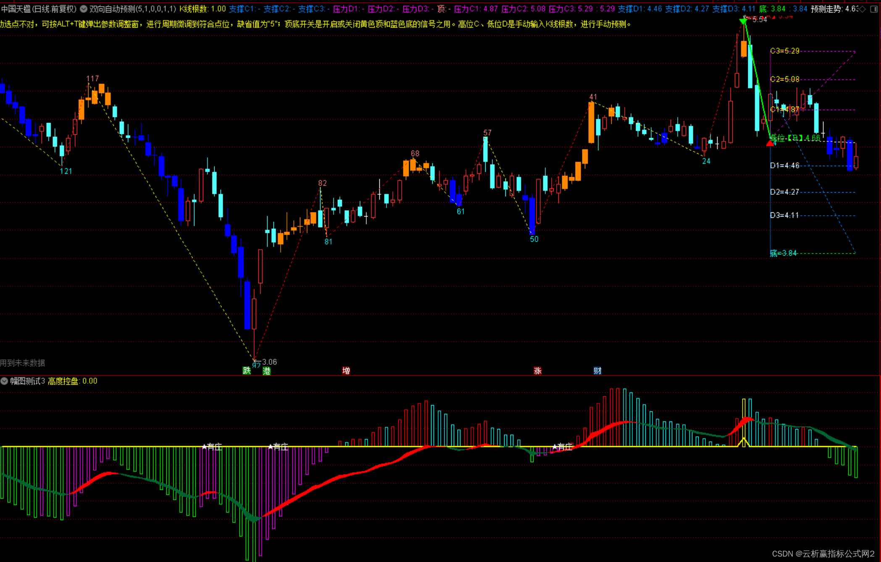881x562 pixels.
Task: Click the C3=5.29 pressure level line label
Action: [x=784, y=51]
